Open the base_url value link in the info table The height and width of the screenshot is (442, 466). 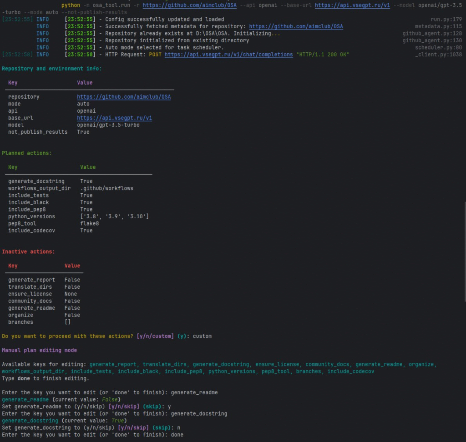tap(114, 118)
